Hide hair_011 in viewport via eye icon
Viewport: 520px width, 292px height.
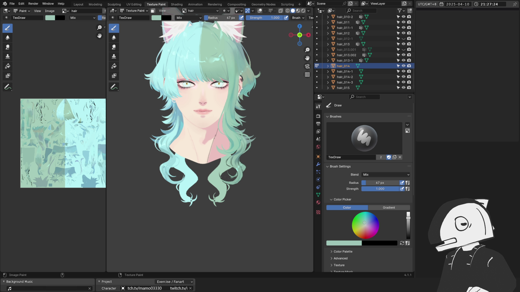pyautogui.click(x=404, y=22)
